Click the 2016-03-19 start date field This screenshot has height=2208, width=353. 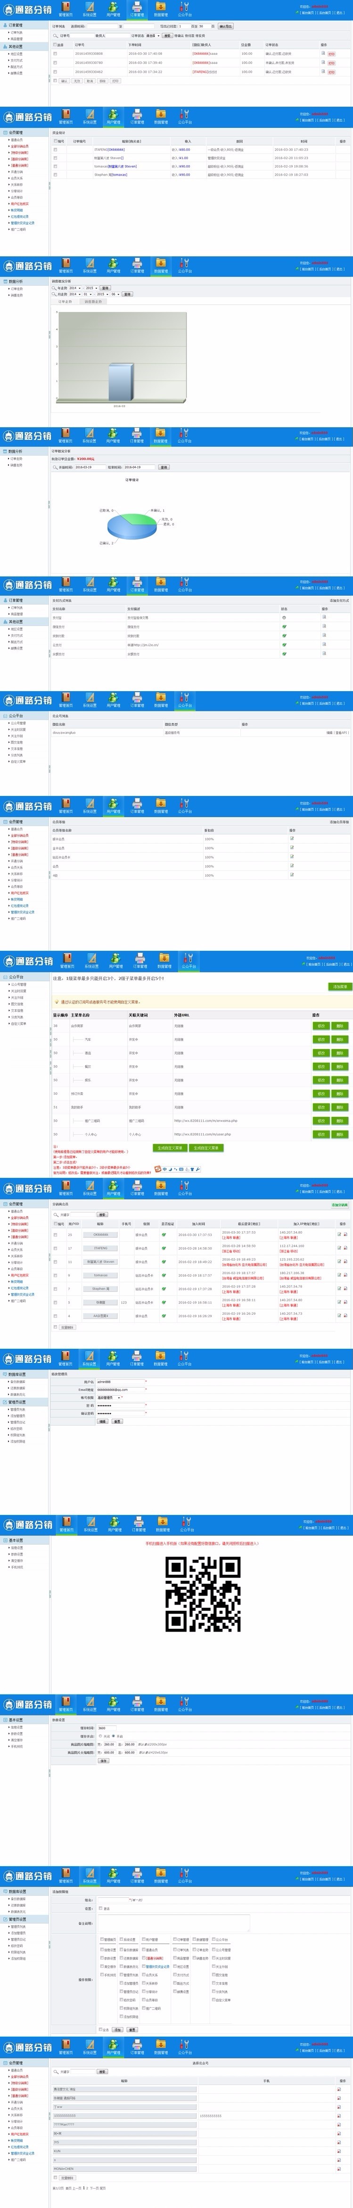[x=90, y=467]
